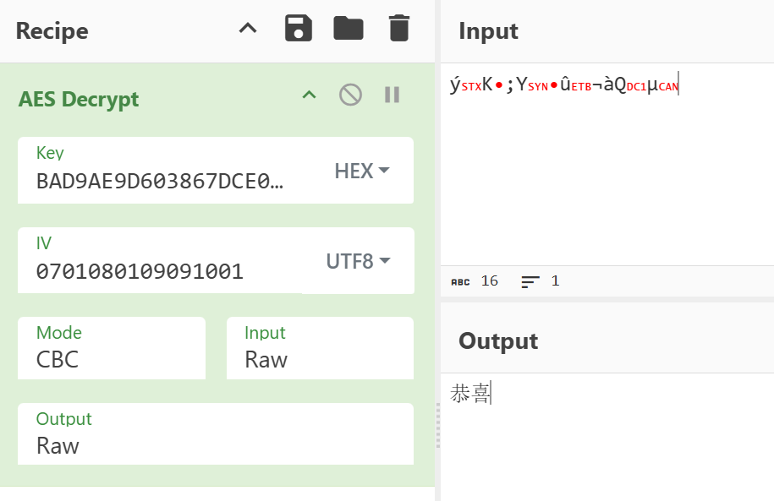Click inside the Key input field
Image resolution: width=774 pixels, height=501 pixels.
[x=161, y=181]
